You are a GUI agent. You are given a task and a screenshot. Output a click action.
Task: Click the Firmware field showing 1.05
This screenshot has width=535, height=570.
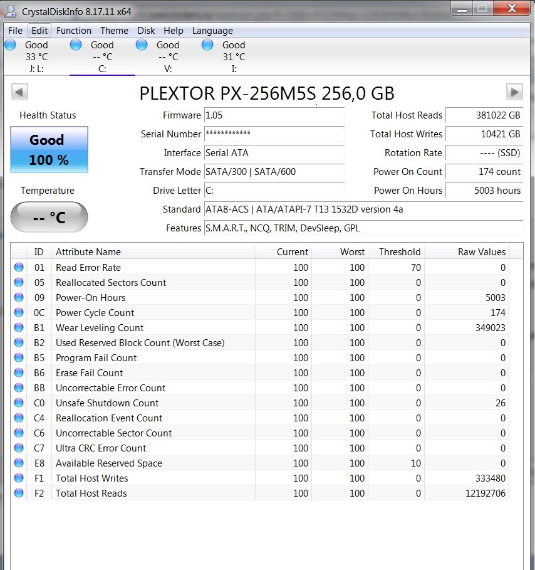coord(274,115)
